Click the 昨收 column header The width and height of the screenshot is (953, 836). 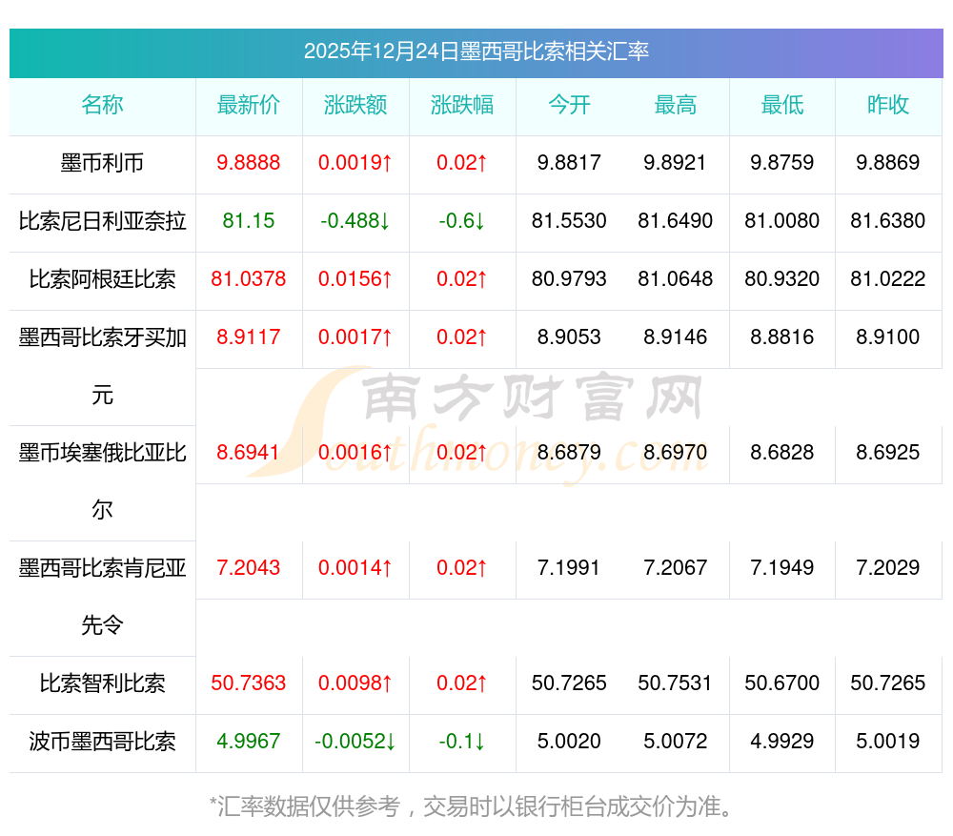tap(888, 106)
